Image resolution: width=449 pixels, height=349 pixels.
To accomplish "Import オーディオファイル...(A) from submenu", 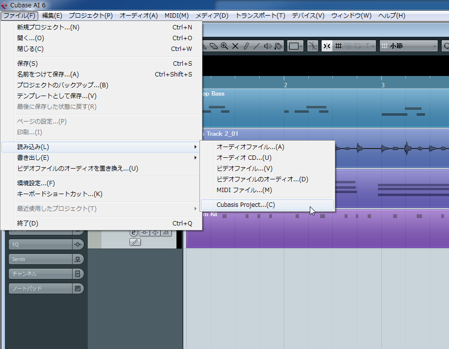I will [x=268, y=147].
